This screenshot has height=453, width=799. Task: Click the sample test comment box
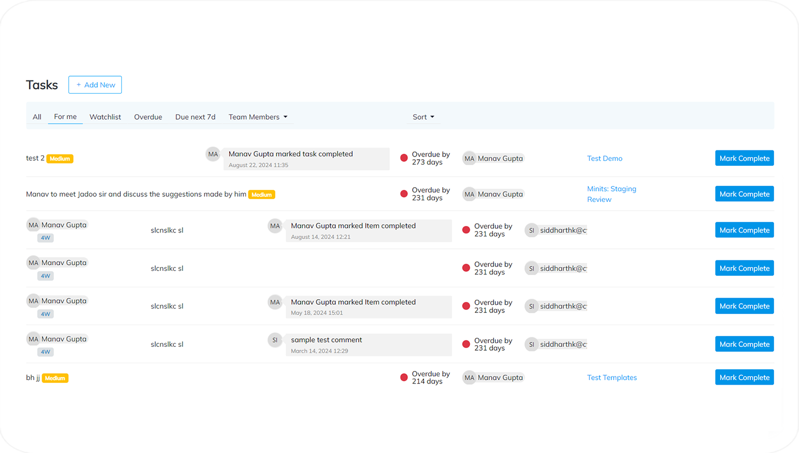(368, 345)
